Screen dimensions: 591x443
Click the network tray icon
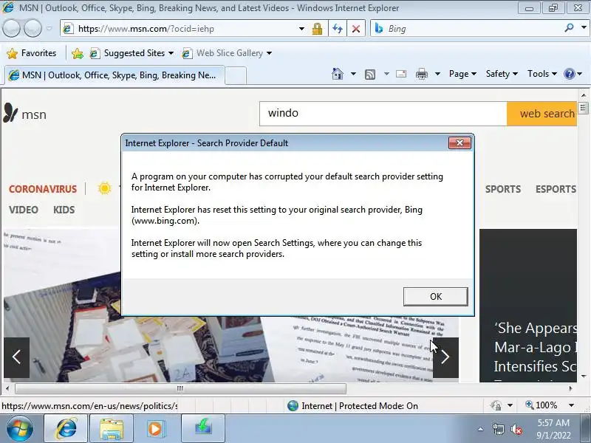coord(498,429)
